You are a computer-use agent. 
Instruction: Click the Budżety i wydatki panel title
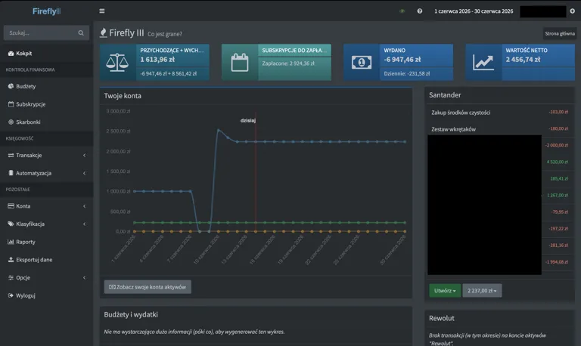pyautogui.click(x=131, y=314)
